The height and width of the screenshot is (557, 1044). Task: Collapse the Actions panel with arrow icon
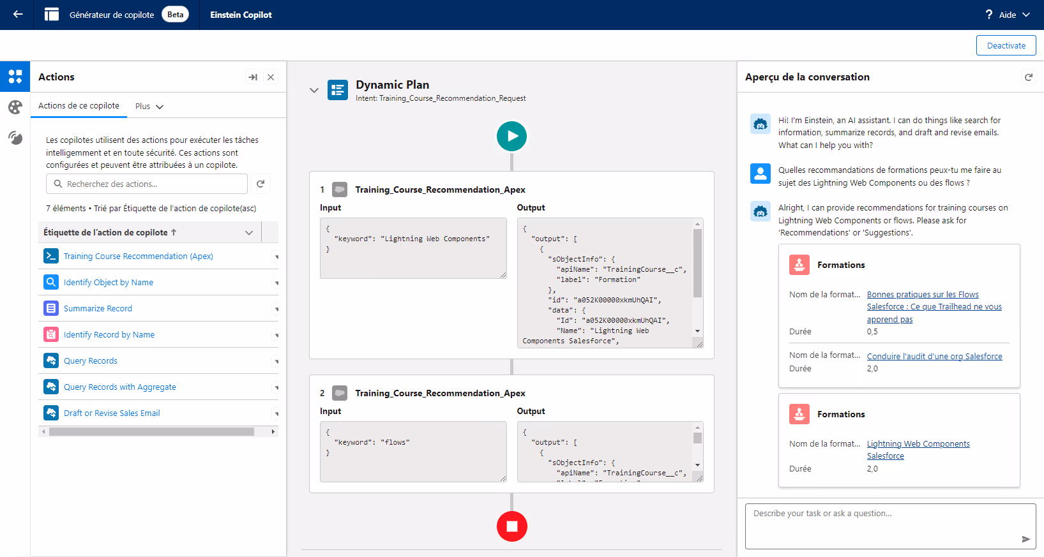(x=253, y=77)
